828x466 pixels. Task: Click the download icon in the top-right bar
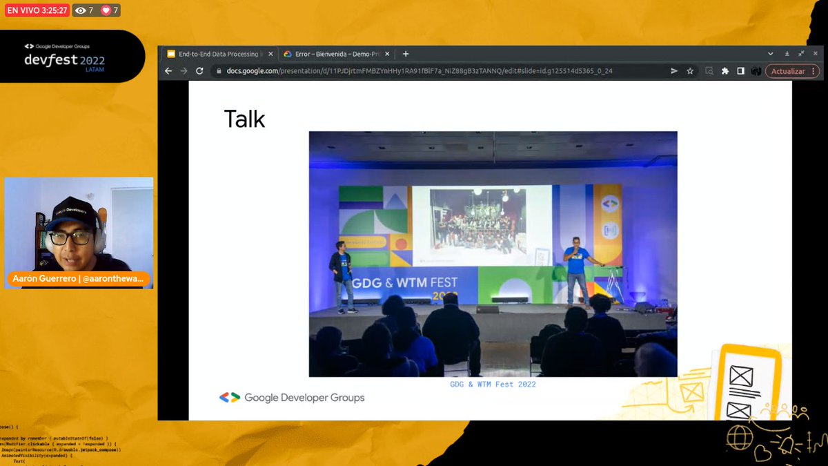(787, 53)
